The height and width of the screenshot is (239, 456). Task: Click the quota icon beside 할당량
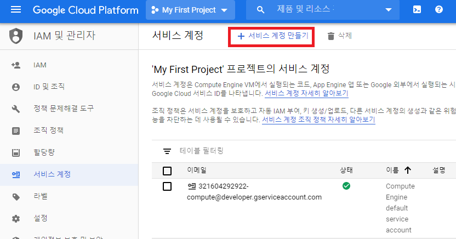pyautogui.click(x=16, y=152)
